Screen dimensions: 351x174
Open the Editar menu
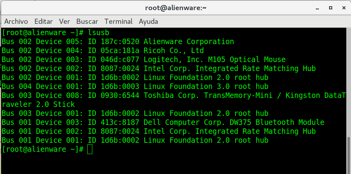tap(43, 21)
